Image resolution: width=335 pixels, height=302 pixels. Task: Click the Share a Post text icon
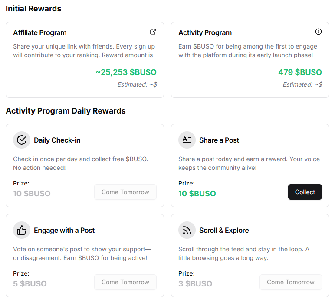(187, 140)
